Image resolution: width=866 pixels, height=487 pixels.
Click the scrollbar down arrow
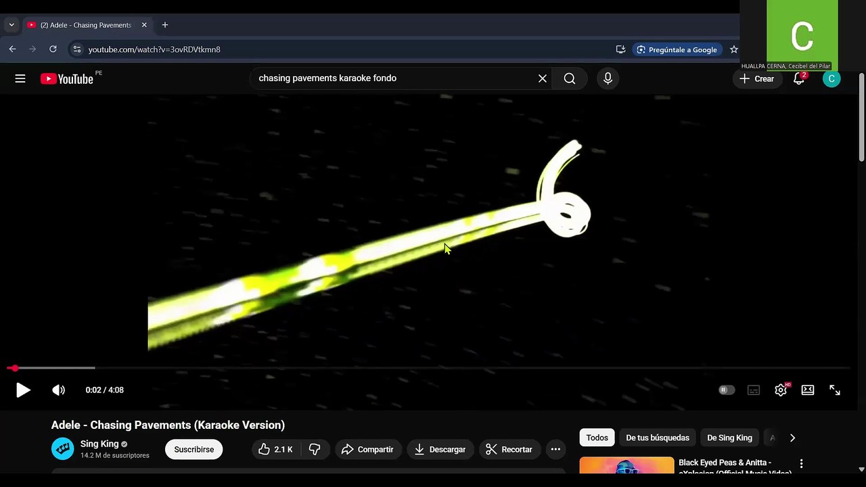click(x=861, y=469)
